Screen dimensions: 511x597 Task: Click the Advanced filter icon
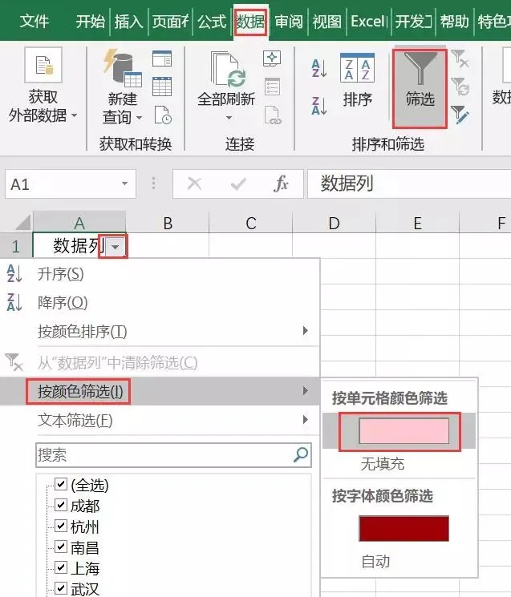point(460,115)
